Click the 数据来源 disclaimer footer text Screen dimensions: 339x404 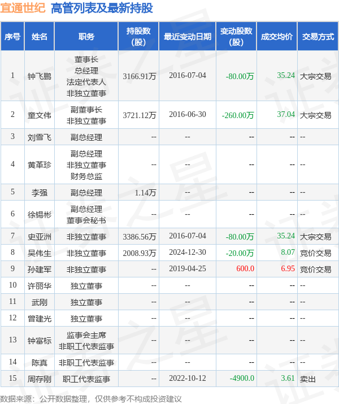(x=91, y=398)
